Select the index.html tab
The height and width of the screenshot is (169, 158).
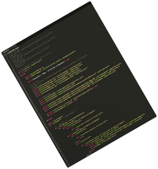pyautogui.click(x=5, y=52)
